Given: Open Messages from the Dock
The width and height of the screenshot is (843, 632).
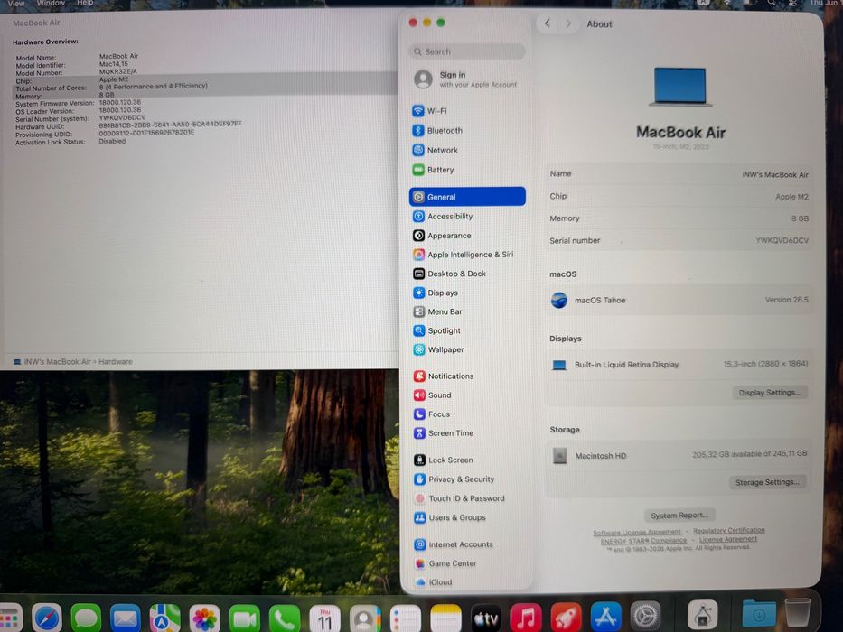Looking at the screenshot, I should click(x=86, y=618).
